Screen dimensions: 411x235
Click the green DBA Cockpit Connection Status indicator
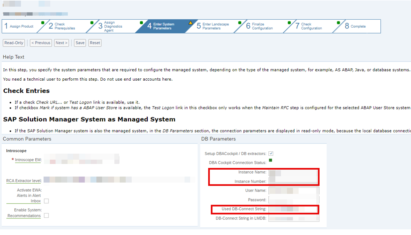[271, 161]
